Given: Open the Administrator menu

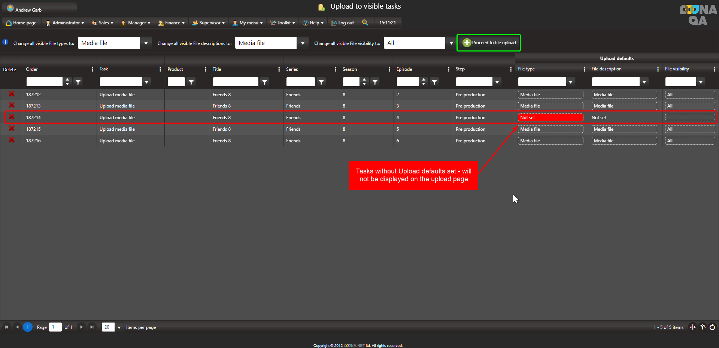Looking at the screenshot, I should (65, 23).
